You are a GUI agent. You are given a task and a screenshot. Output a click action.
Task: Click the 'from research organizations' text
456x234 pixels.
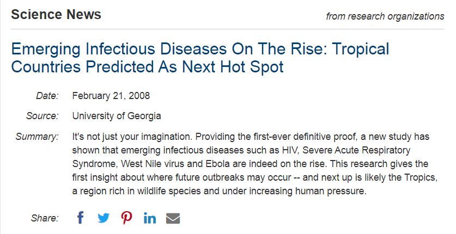[x=385, y=16]
